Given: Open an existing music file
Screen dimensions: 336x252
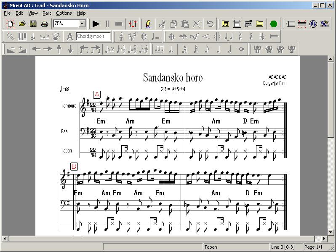Looking at the screenshot, I should [22, 24].
